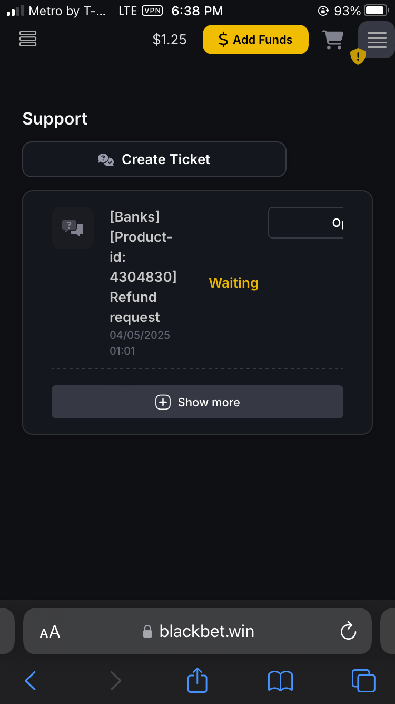Expand the ticket with Show more
Viewport: 395px width, 704px height.
[197, 402]
